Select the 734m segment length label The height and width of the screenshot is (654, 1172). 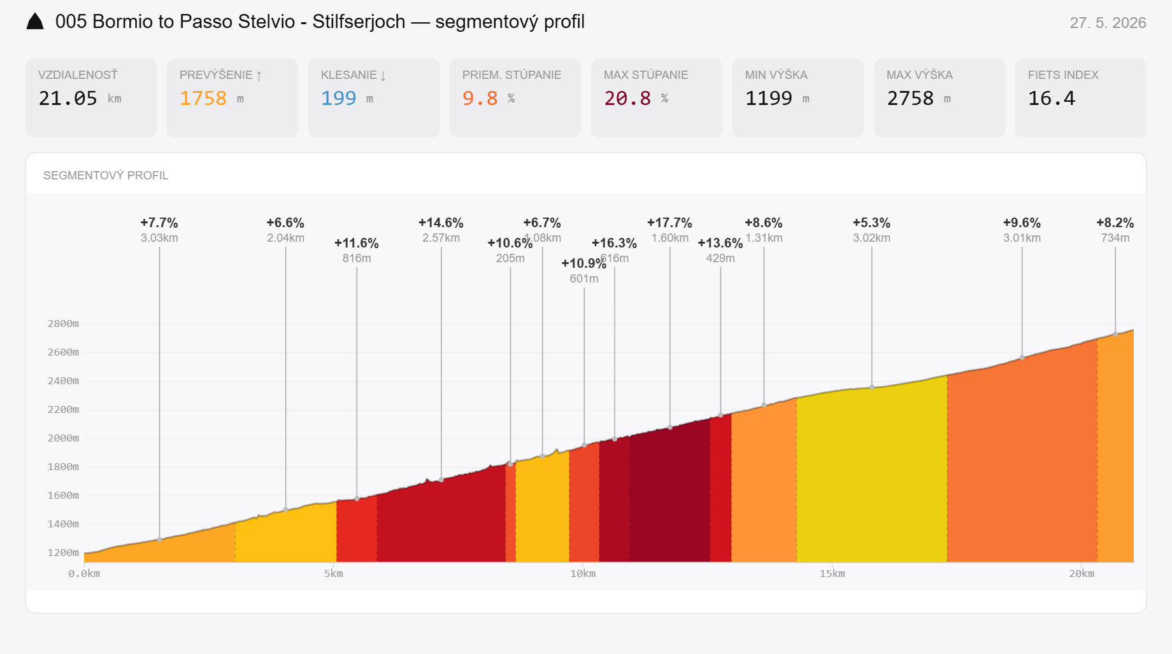coord(1115,238)
